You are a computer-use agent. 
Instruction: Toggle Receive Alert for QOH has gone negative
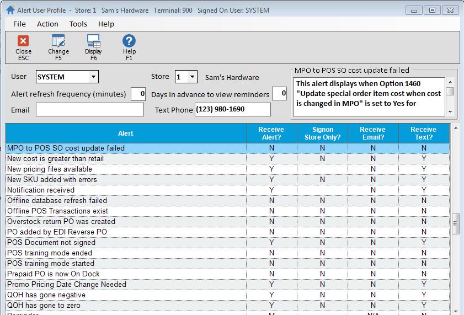pyautogui.click(x=271, y=295)
